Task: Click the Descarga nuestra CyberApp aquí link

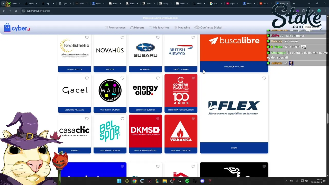Action: point(160,18)
